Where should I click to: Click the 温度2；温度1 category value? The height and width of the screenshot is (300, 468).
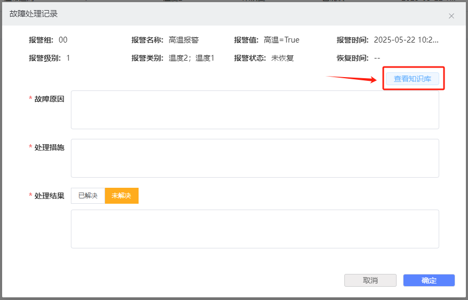point(191,58)
